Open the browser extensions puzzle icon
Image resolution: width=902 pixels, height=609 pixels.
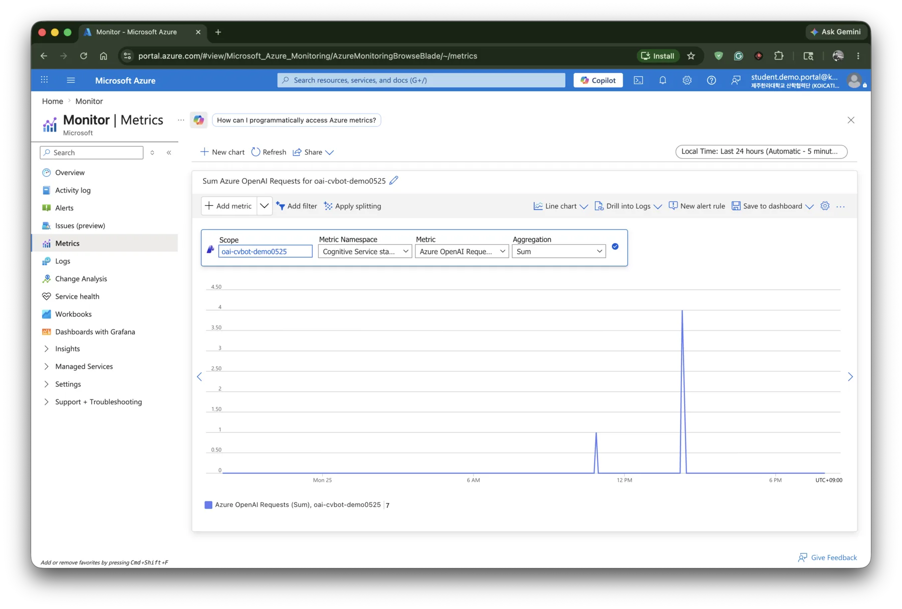(x=779, y=56)
